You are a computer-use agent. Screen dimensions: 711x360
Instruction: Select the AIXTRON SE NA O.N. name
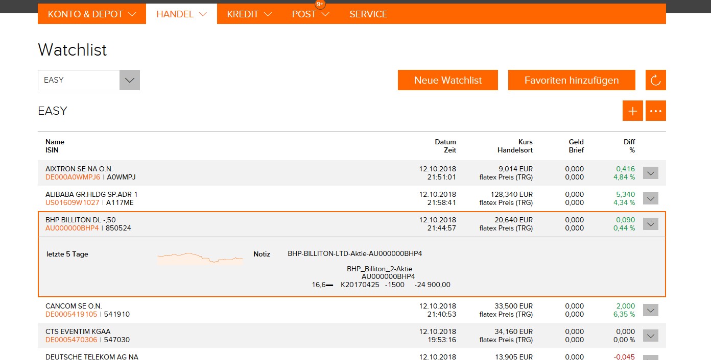pos(79,169)
